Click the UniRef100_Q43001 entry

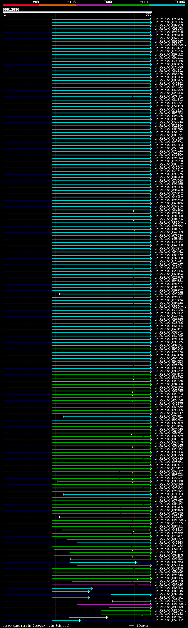169,103
